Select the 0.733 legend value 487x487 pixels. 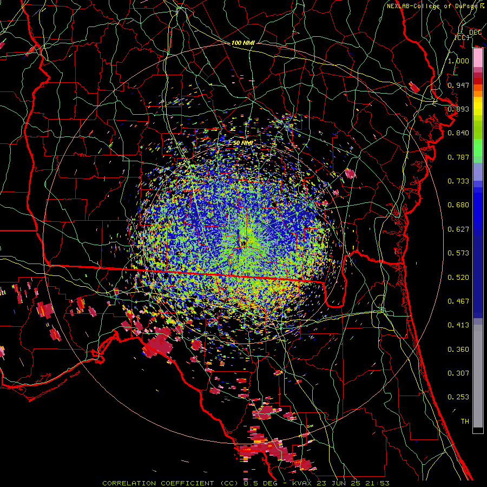click(458, 181)
